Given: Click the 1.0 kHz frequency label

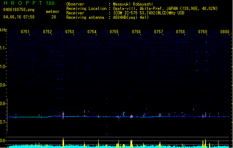Looking at the screenshot, I should pos(3,67).
